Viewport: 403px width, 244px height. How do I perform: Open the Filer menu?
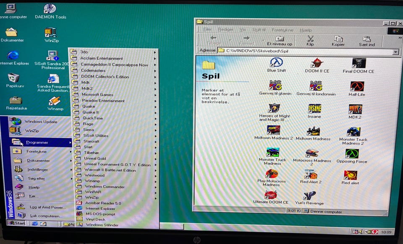click(207, 29)
